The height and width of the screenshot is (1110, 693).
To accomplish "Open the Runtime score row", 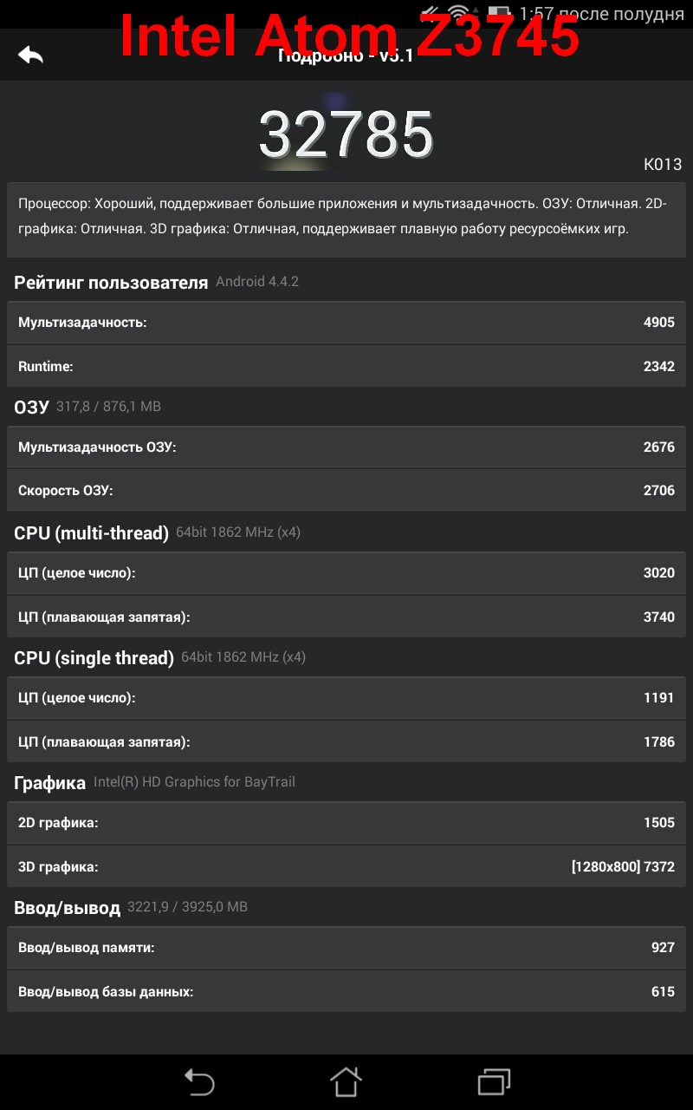I will tap(346, 366).
